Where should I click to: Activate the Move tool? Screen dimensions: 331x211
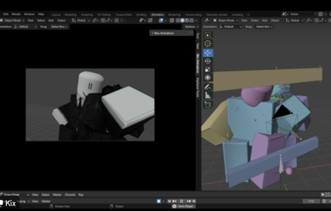pos(208,53)
